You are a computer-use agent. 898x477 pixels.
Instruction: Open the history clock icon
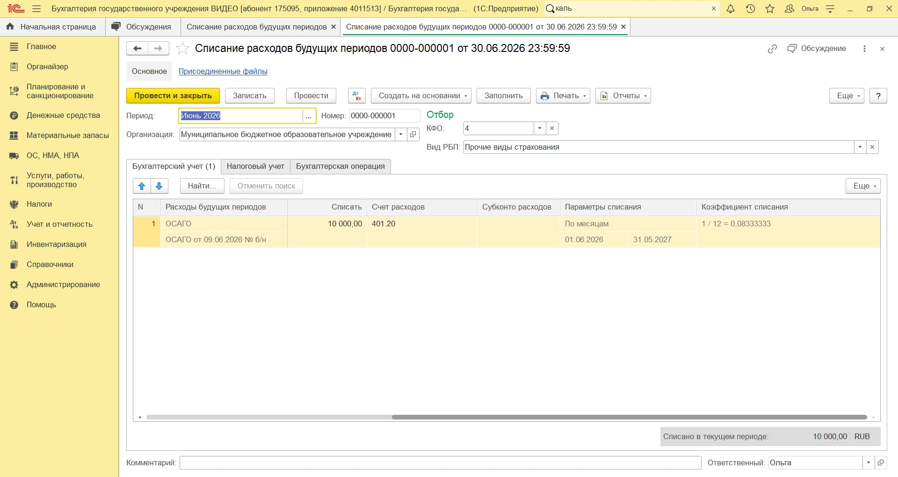click(x=750, y=9)
